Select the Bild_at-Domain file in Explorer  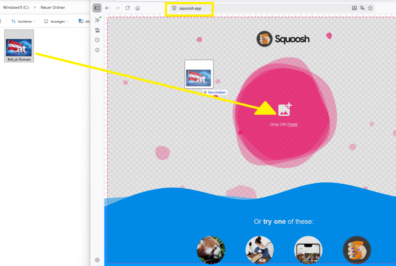(19, 46)
